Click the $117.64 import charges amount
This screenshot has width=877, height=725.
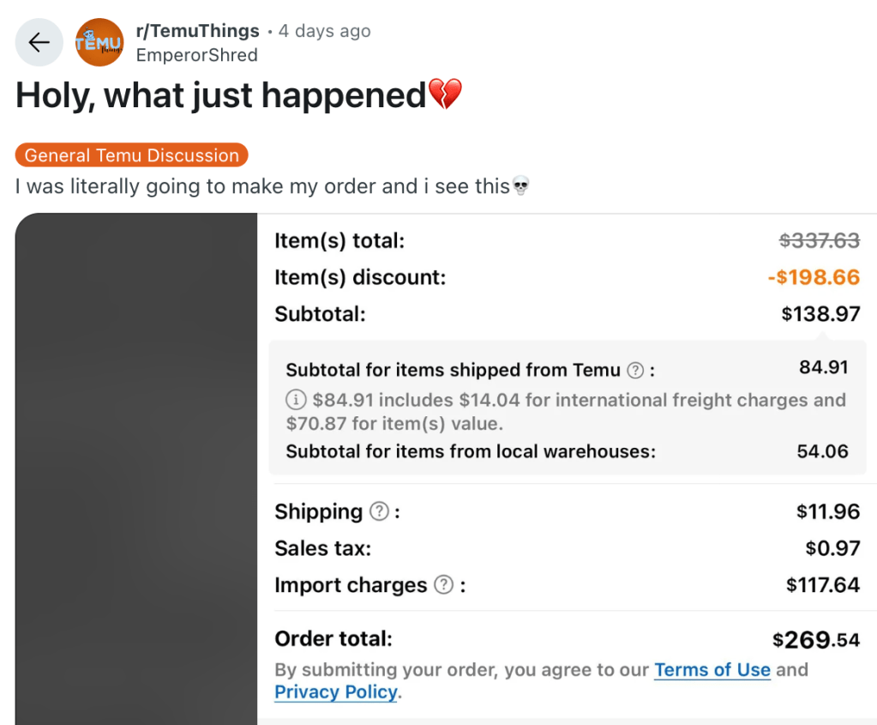tap(822, 585)
